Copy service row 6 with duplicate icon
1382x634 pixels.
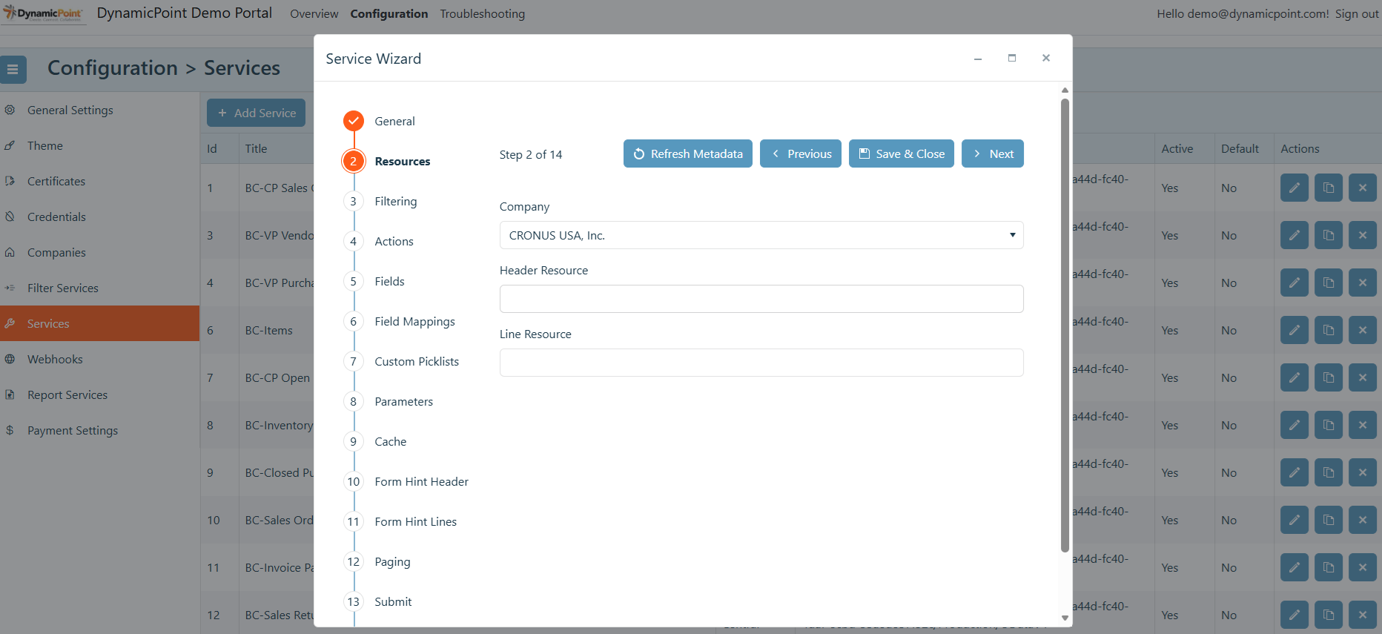pos(1329,330)
